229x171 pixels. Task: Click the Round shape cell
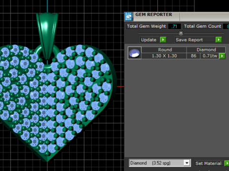click(164, 50)
